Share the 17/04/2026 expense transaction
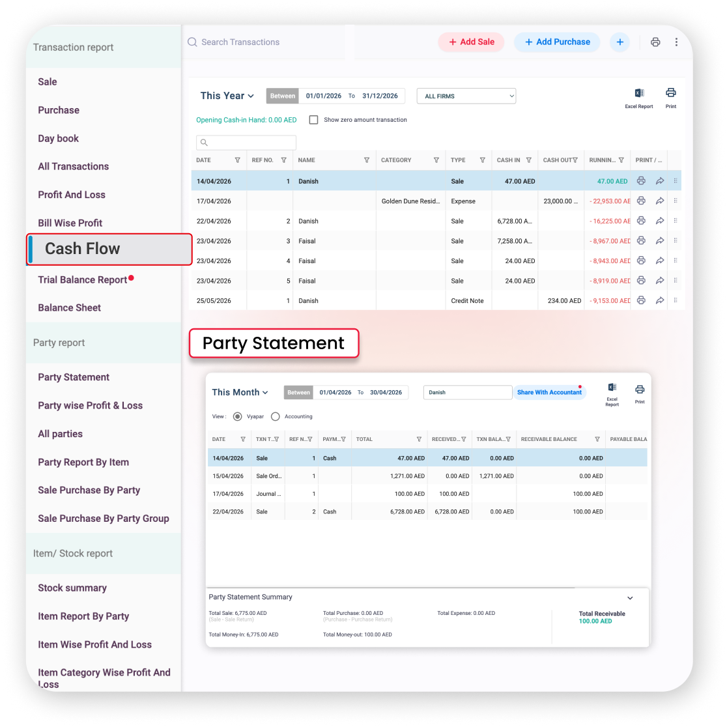727x727 pixels. point(660,201)
